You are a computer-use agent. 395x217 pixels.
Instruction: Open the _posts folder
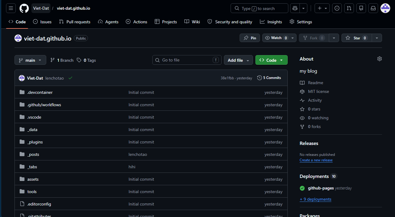coord(33,154)
